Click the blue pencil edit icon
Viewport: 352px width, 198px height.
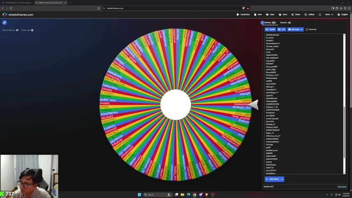click(5, 22)
